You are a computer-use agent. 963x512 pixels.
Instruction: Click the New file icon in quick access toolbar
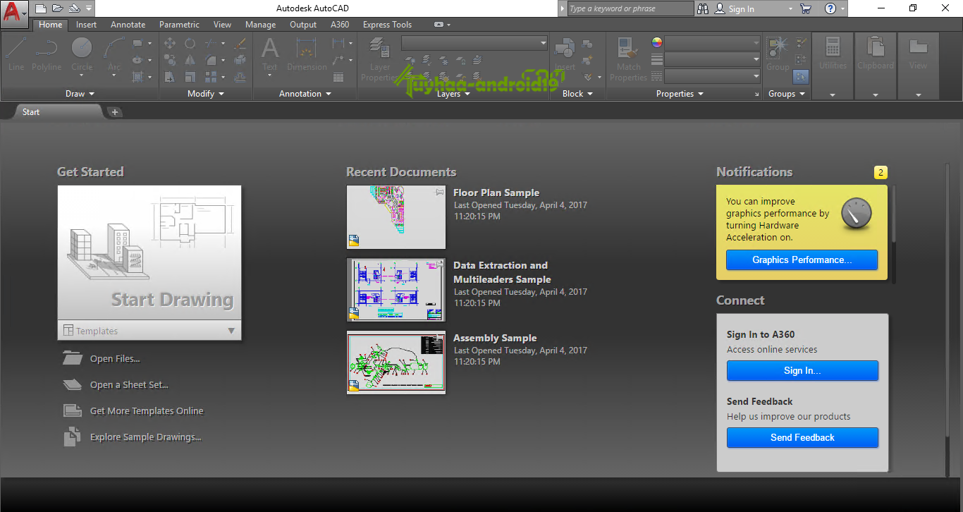tap(41, 8)
